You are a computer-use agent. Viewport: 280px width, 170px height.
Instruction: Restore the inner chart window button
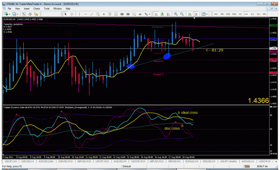[272, 9]
